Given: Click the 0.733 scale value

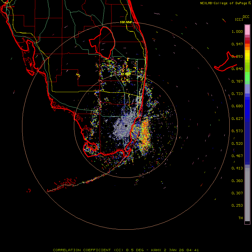Looking at the screenshot, I should click(237, 94).
